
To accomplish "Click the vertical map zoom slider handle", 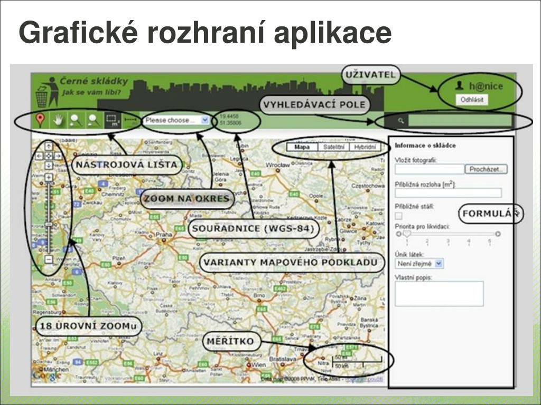I will pos(49,224).
